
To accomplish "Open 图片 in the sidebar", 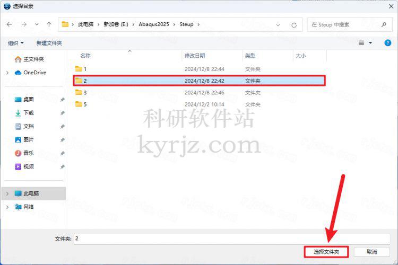I will pyautogui.click(x=24, y=140).
